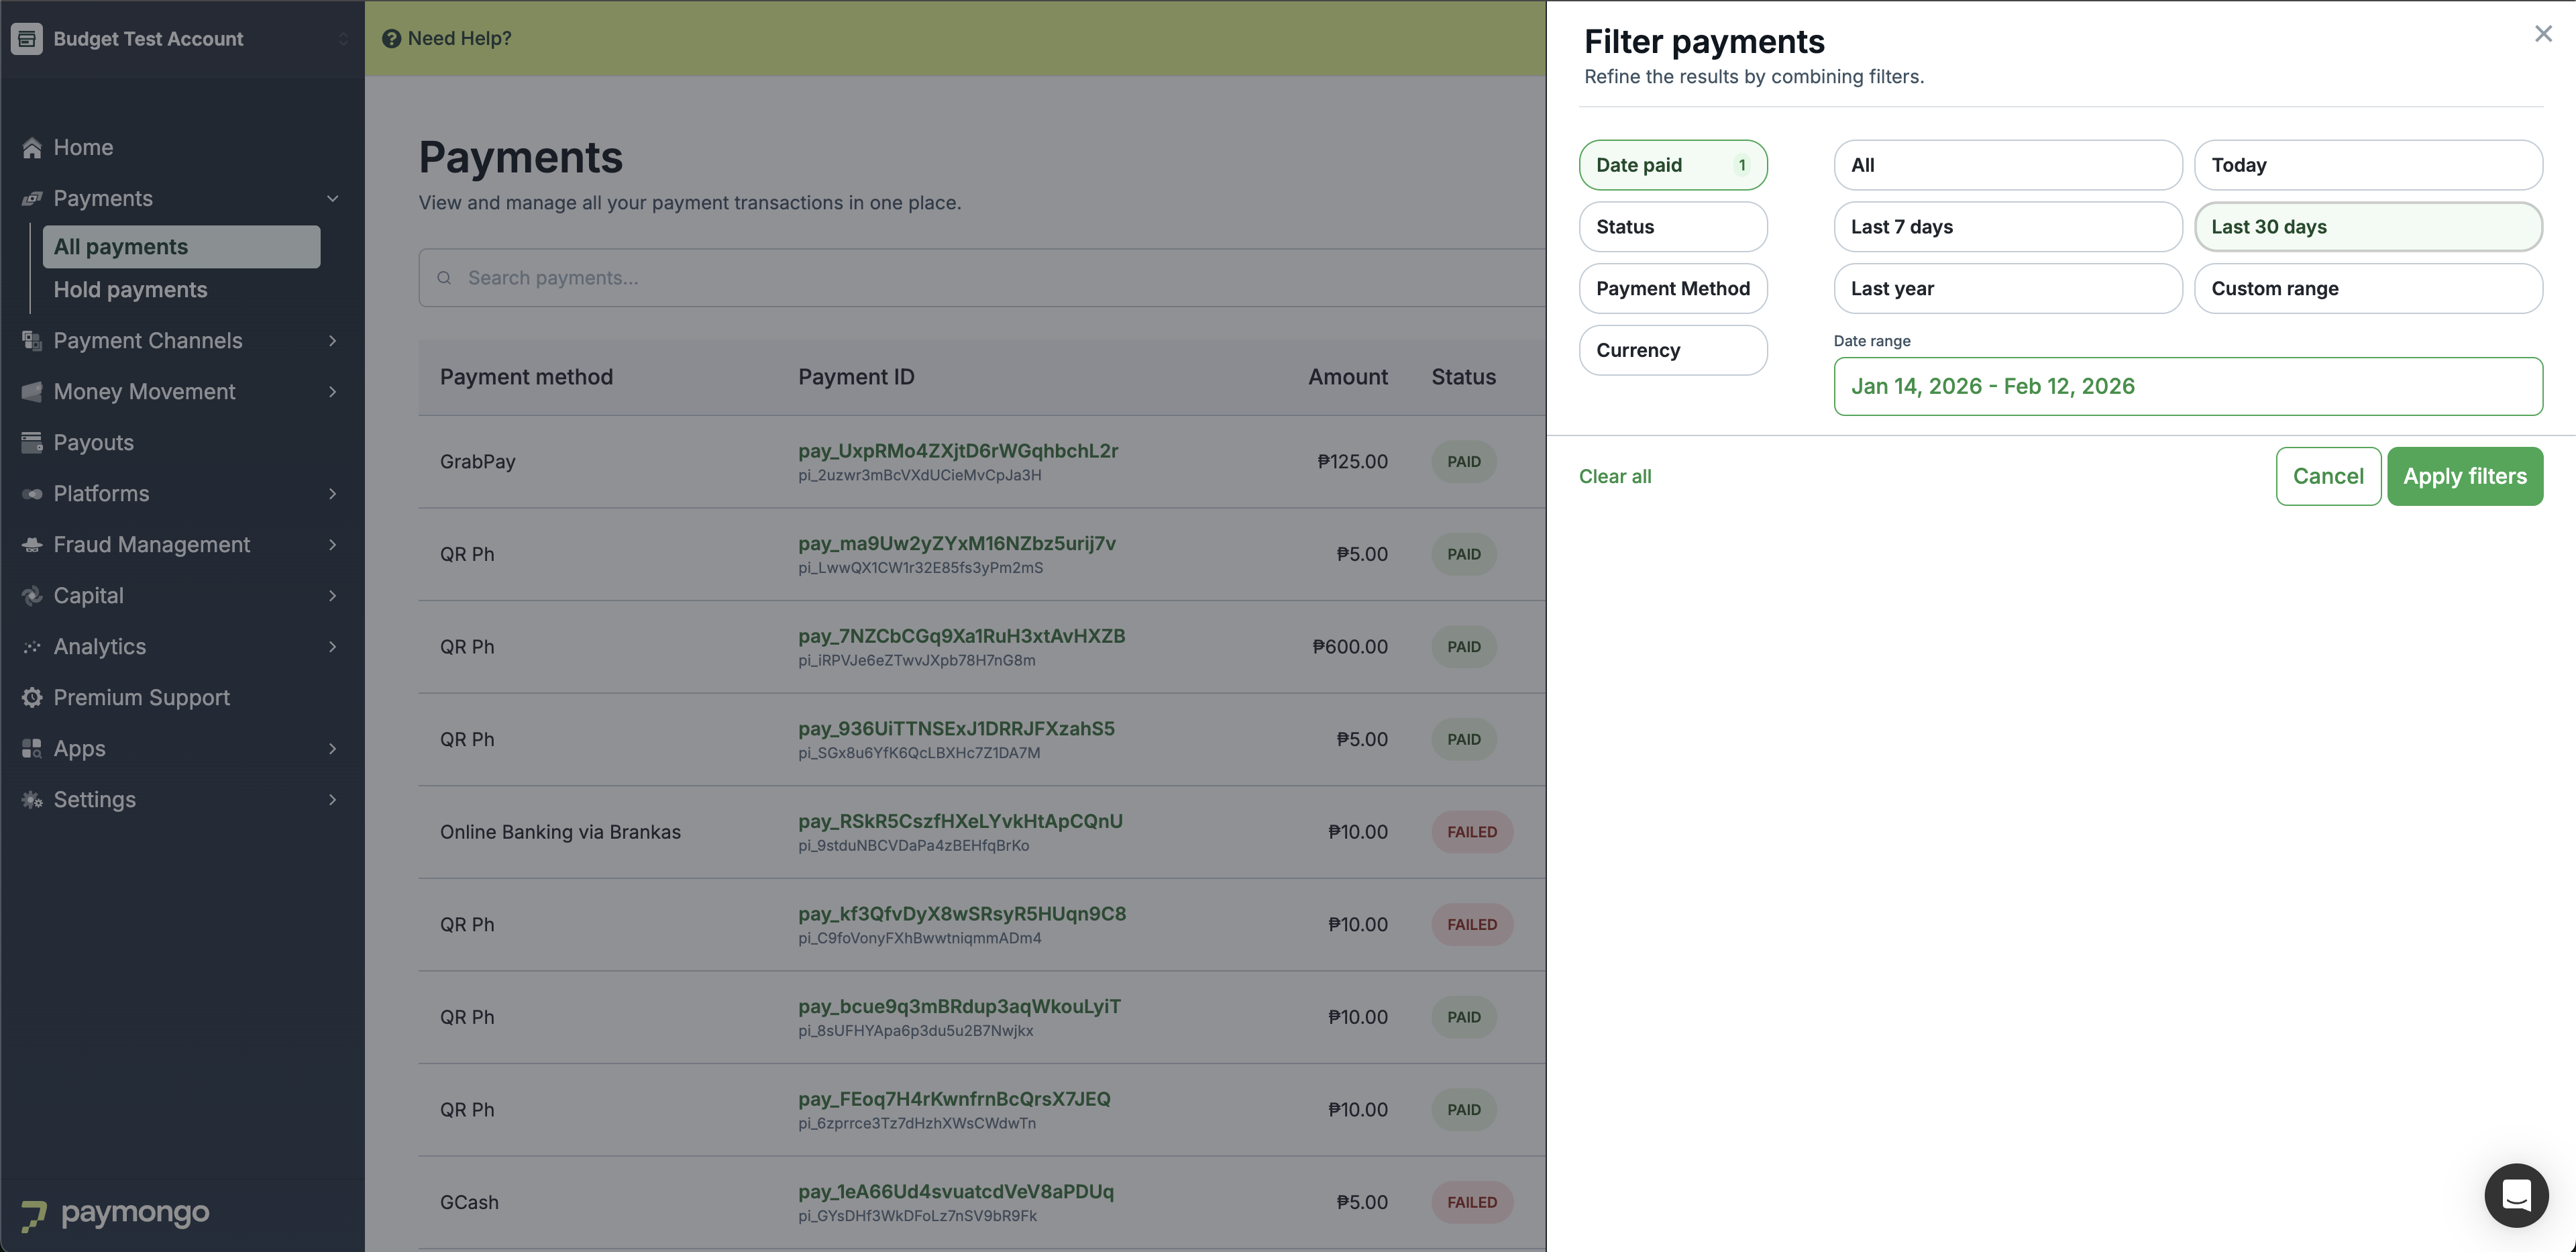
Task: Click the Apply filters button
Action: coord(2464,476)
